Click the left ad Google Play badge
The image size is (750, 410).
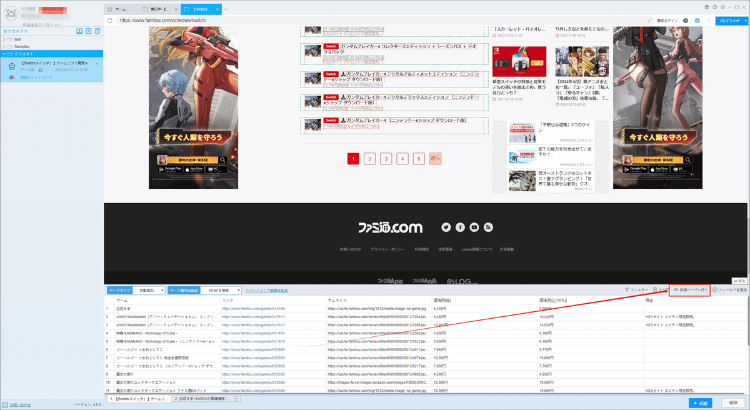click(x=171, y=169)
